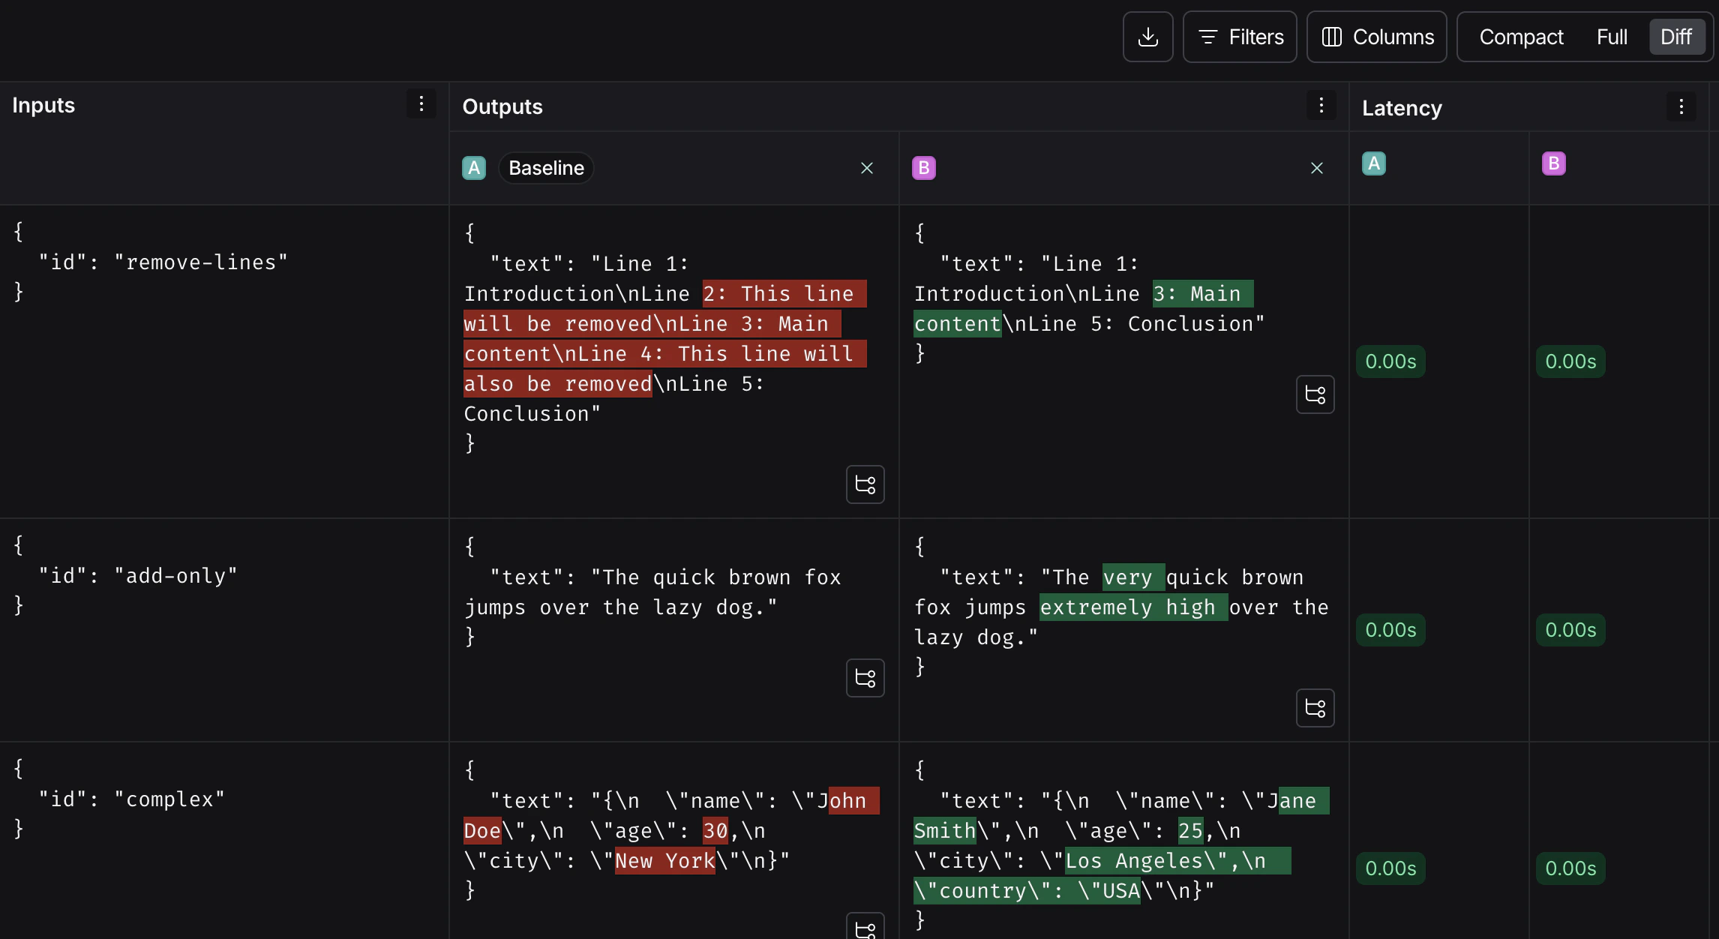Click experiment A badge in Outputs header
Screen dimensions: 1719x939
(474, 168)
